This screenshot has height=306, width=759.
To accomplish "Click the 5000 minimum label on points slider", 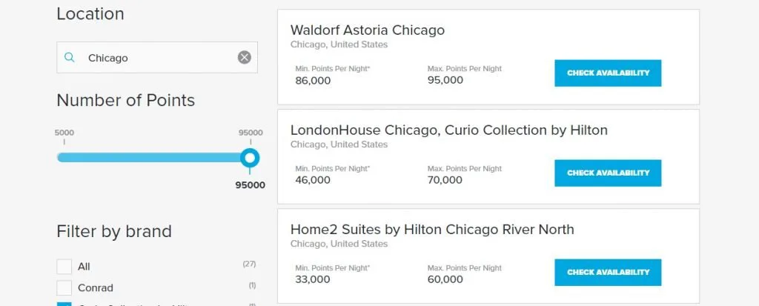I will [64, 133].
